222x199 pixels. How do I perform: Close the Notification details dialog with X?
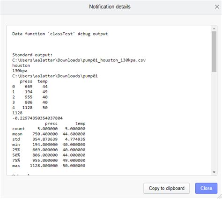217,7
